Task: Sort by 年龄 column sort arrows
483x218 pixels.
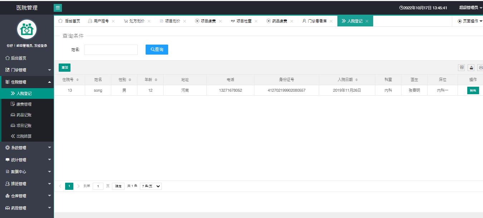Action: tap(156, 80)
